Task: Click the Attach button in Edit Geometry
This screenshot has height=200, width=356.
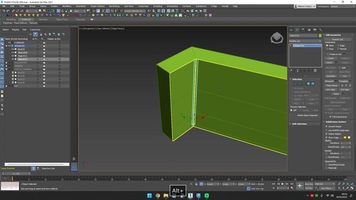Action: 329,63
